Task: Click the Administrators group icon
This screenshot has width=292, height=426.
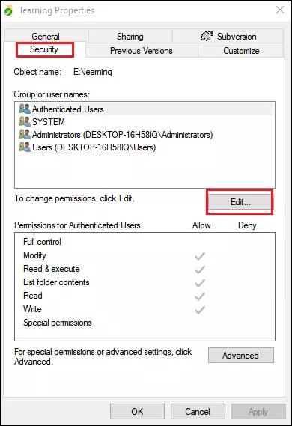Action: 25,134
